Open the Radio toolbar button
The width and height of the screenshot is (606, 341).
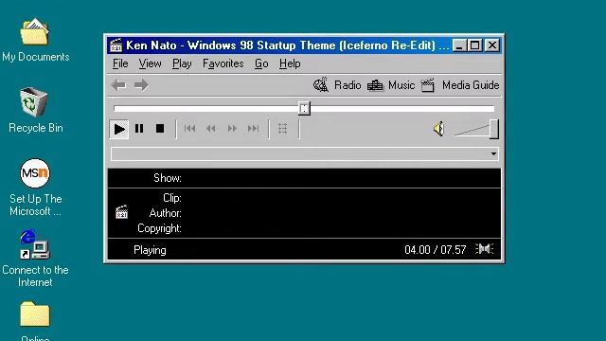(x=337, y=85)
